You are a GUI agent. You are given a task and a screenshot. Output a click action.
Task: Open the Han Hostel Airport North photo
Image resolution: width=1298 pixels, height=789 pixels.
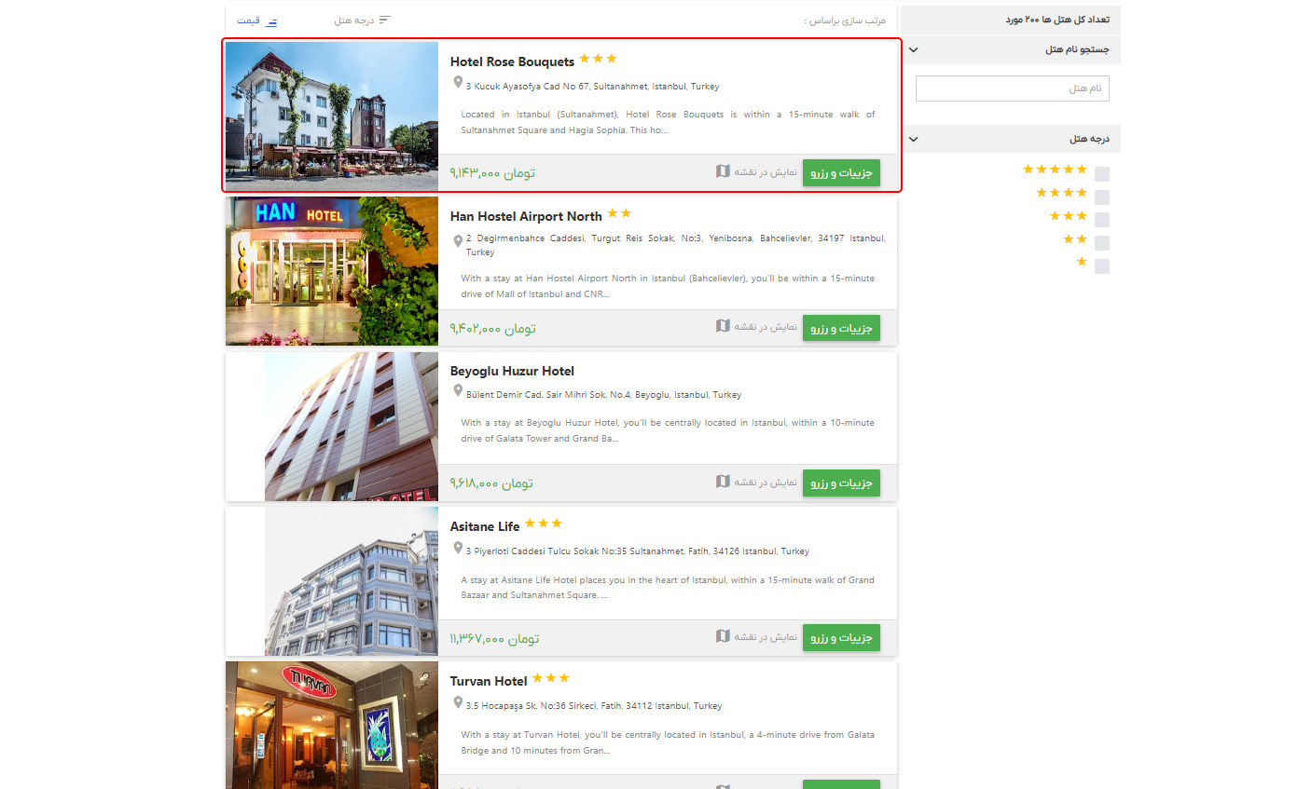332,271
